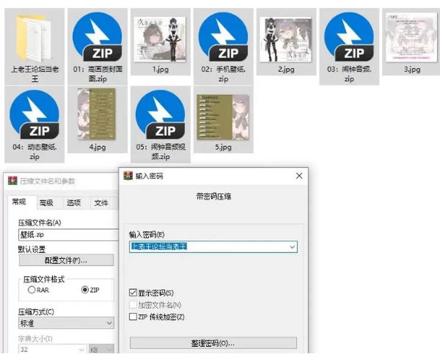Select the 03：闹钟音频.zip archive icon
The width and height of the screenshot is (440, 354).
pos(349,37)
